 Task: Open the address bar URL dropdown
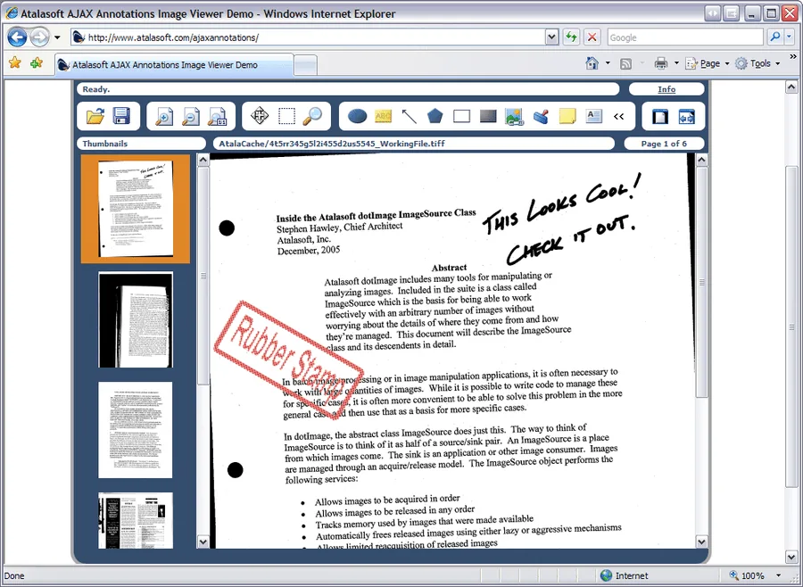(551, 37)
